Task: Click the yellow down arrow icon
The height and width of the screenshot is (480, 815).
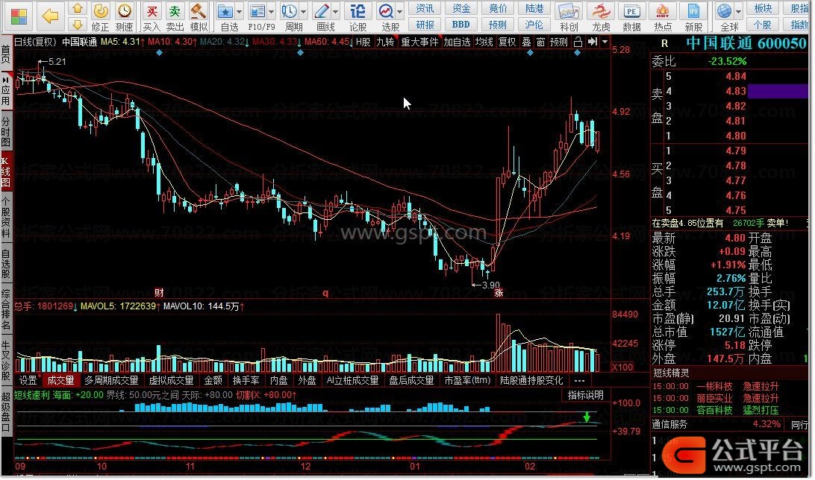Action: pyautogui.click(x=78, y=25)
